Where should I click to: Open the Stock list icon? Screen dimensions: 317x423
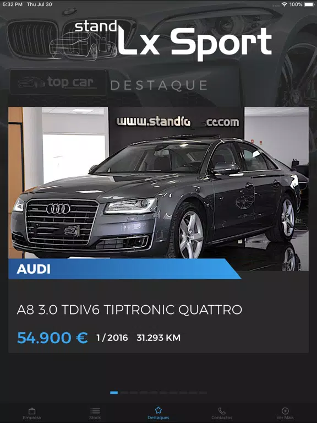[95, 410]
